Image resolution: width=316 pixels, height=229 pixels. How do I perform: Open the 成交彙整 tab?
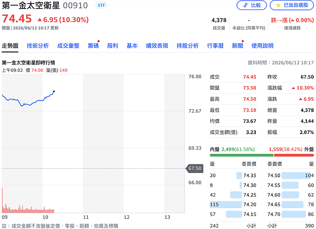coord(68,46)
